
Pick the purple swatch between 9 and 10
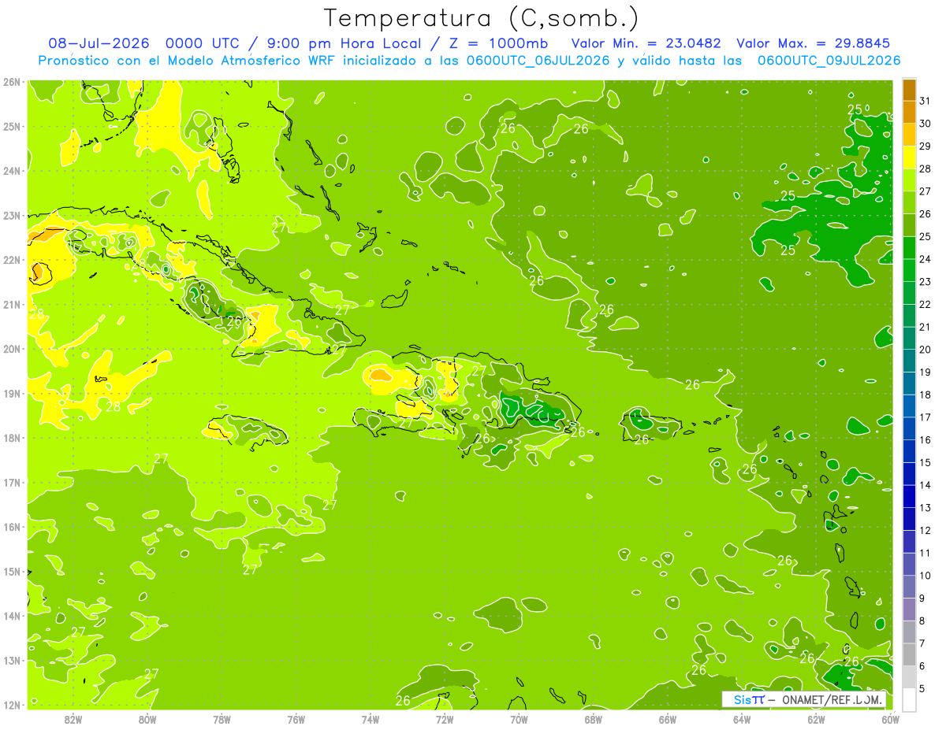click(x=909, y=587)
